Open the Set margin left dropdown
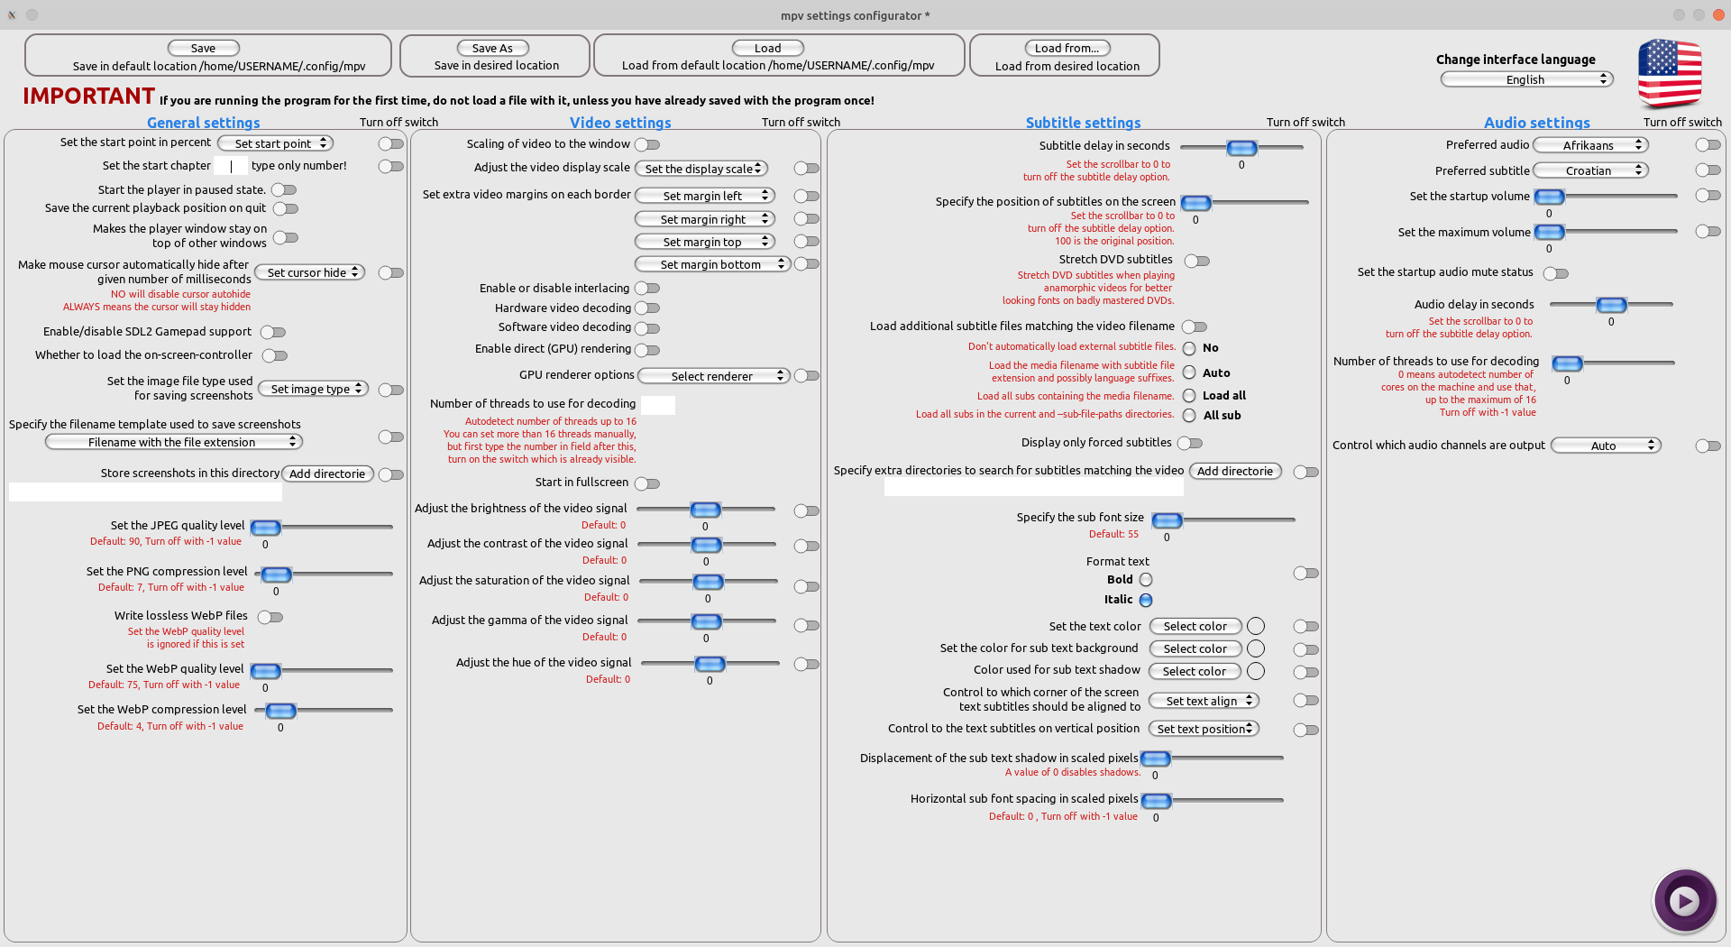 pos(705,196)
